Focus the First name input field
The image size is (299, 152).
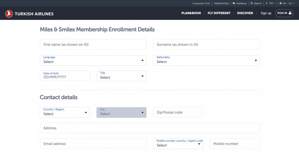[93, 44]
